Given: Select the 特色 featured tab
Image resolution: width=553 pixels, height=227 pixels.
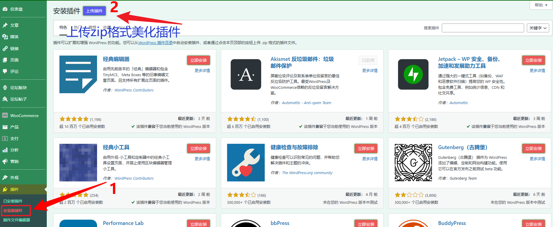Looking at the screenshot, I should click(63, 28).
